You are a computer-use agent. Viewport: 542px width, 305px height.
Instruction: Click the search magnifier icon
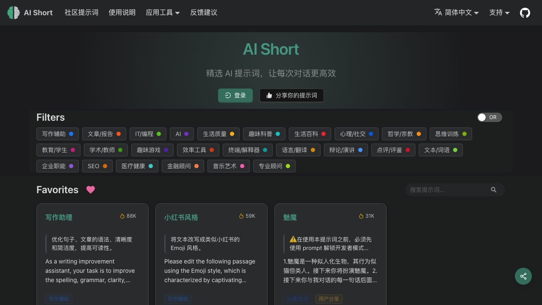(x=493, y=190)
